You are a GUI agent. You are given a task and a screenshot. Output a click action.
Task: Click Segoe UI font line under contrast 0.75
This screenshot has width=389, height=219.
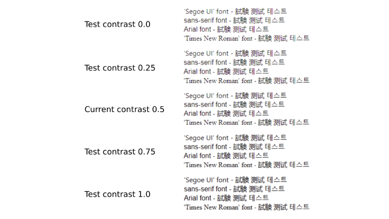pos(235,138)
